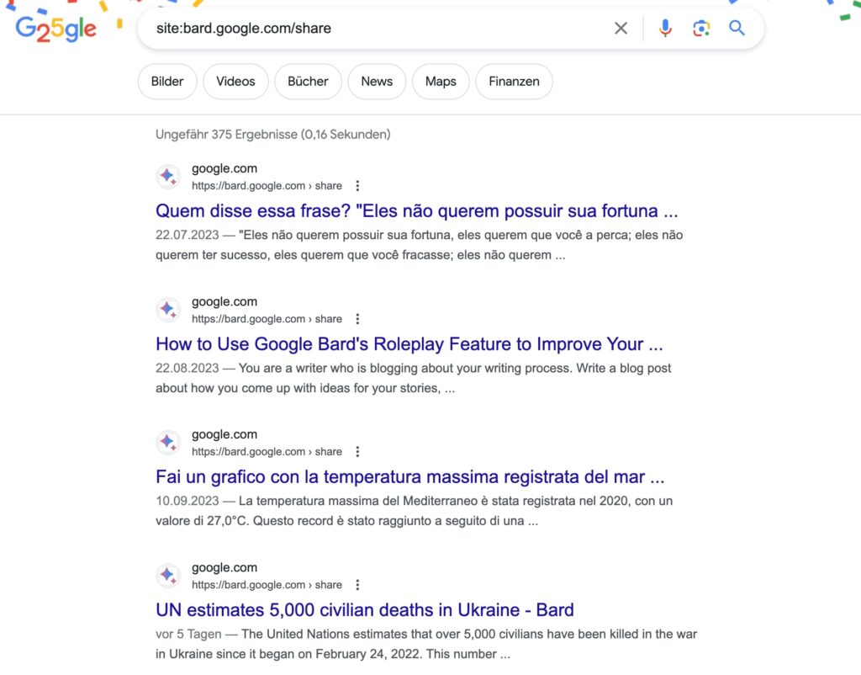Click Bard favicon of the Roleplay Feature result
The width and height of the screenshot is (861, 675).
click(x=168, y=310)
